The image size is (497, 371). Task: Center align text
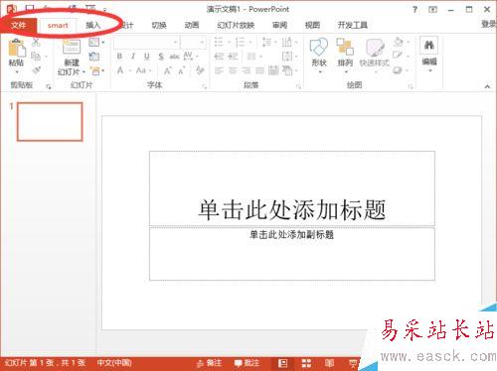pyautogui.click(x=233, y=70)
